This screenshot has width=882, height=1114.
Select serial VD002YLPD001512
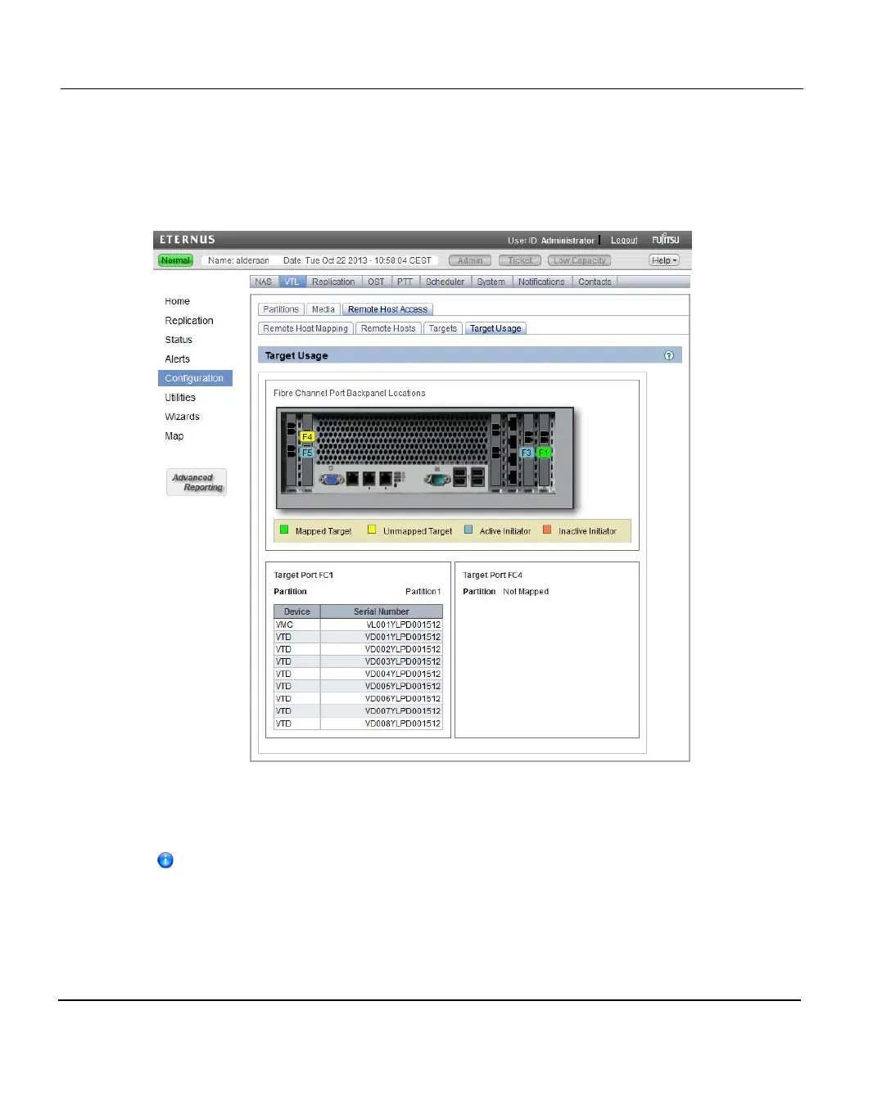pos(403,649)
